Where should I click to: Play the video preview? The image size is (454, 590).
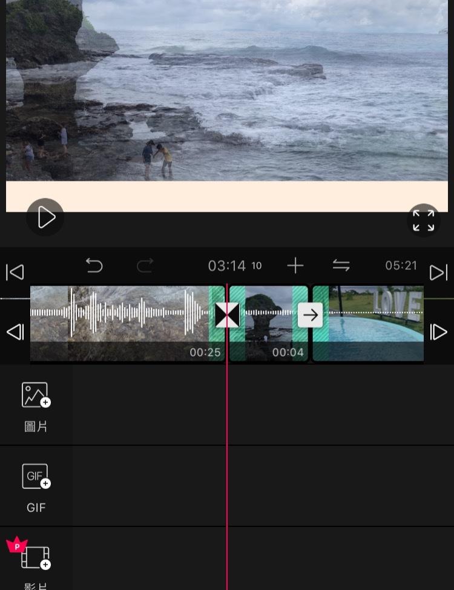[x=45, y=217]
